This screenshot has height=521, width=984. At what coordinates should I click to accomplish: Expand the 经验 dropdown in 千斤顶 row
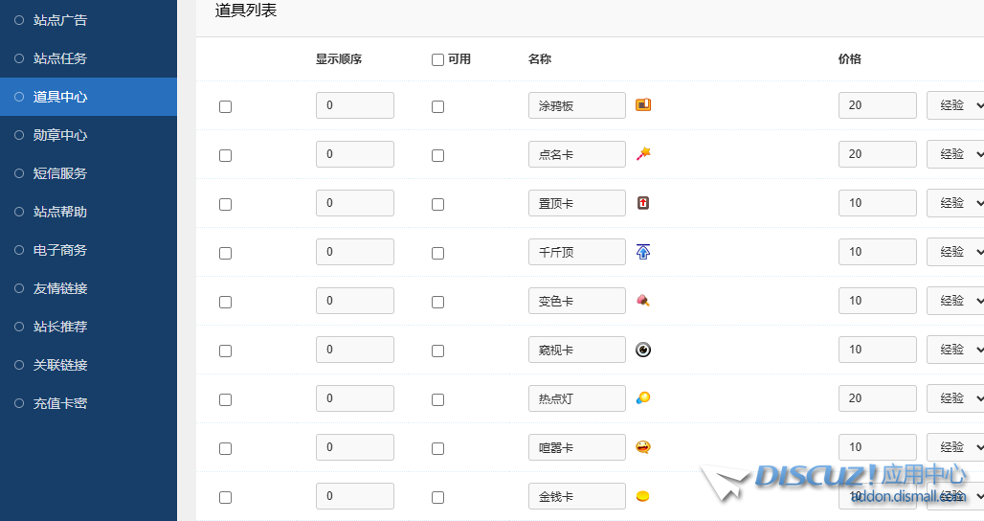tap(955, 252)
